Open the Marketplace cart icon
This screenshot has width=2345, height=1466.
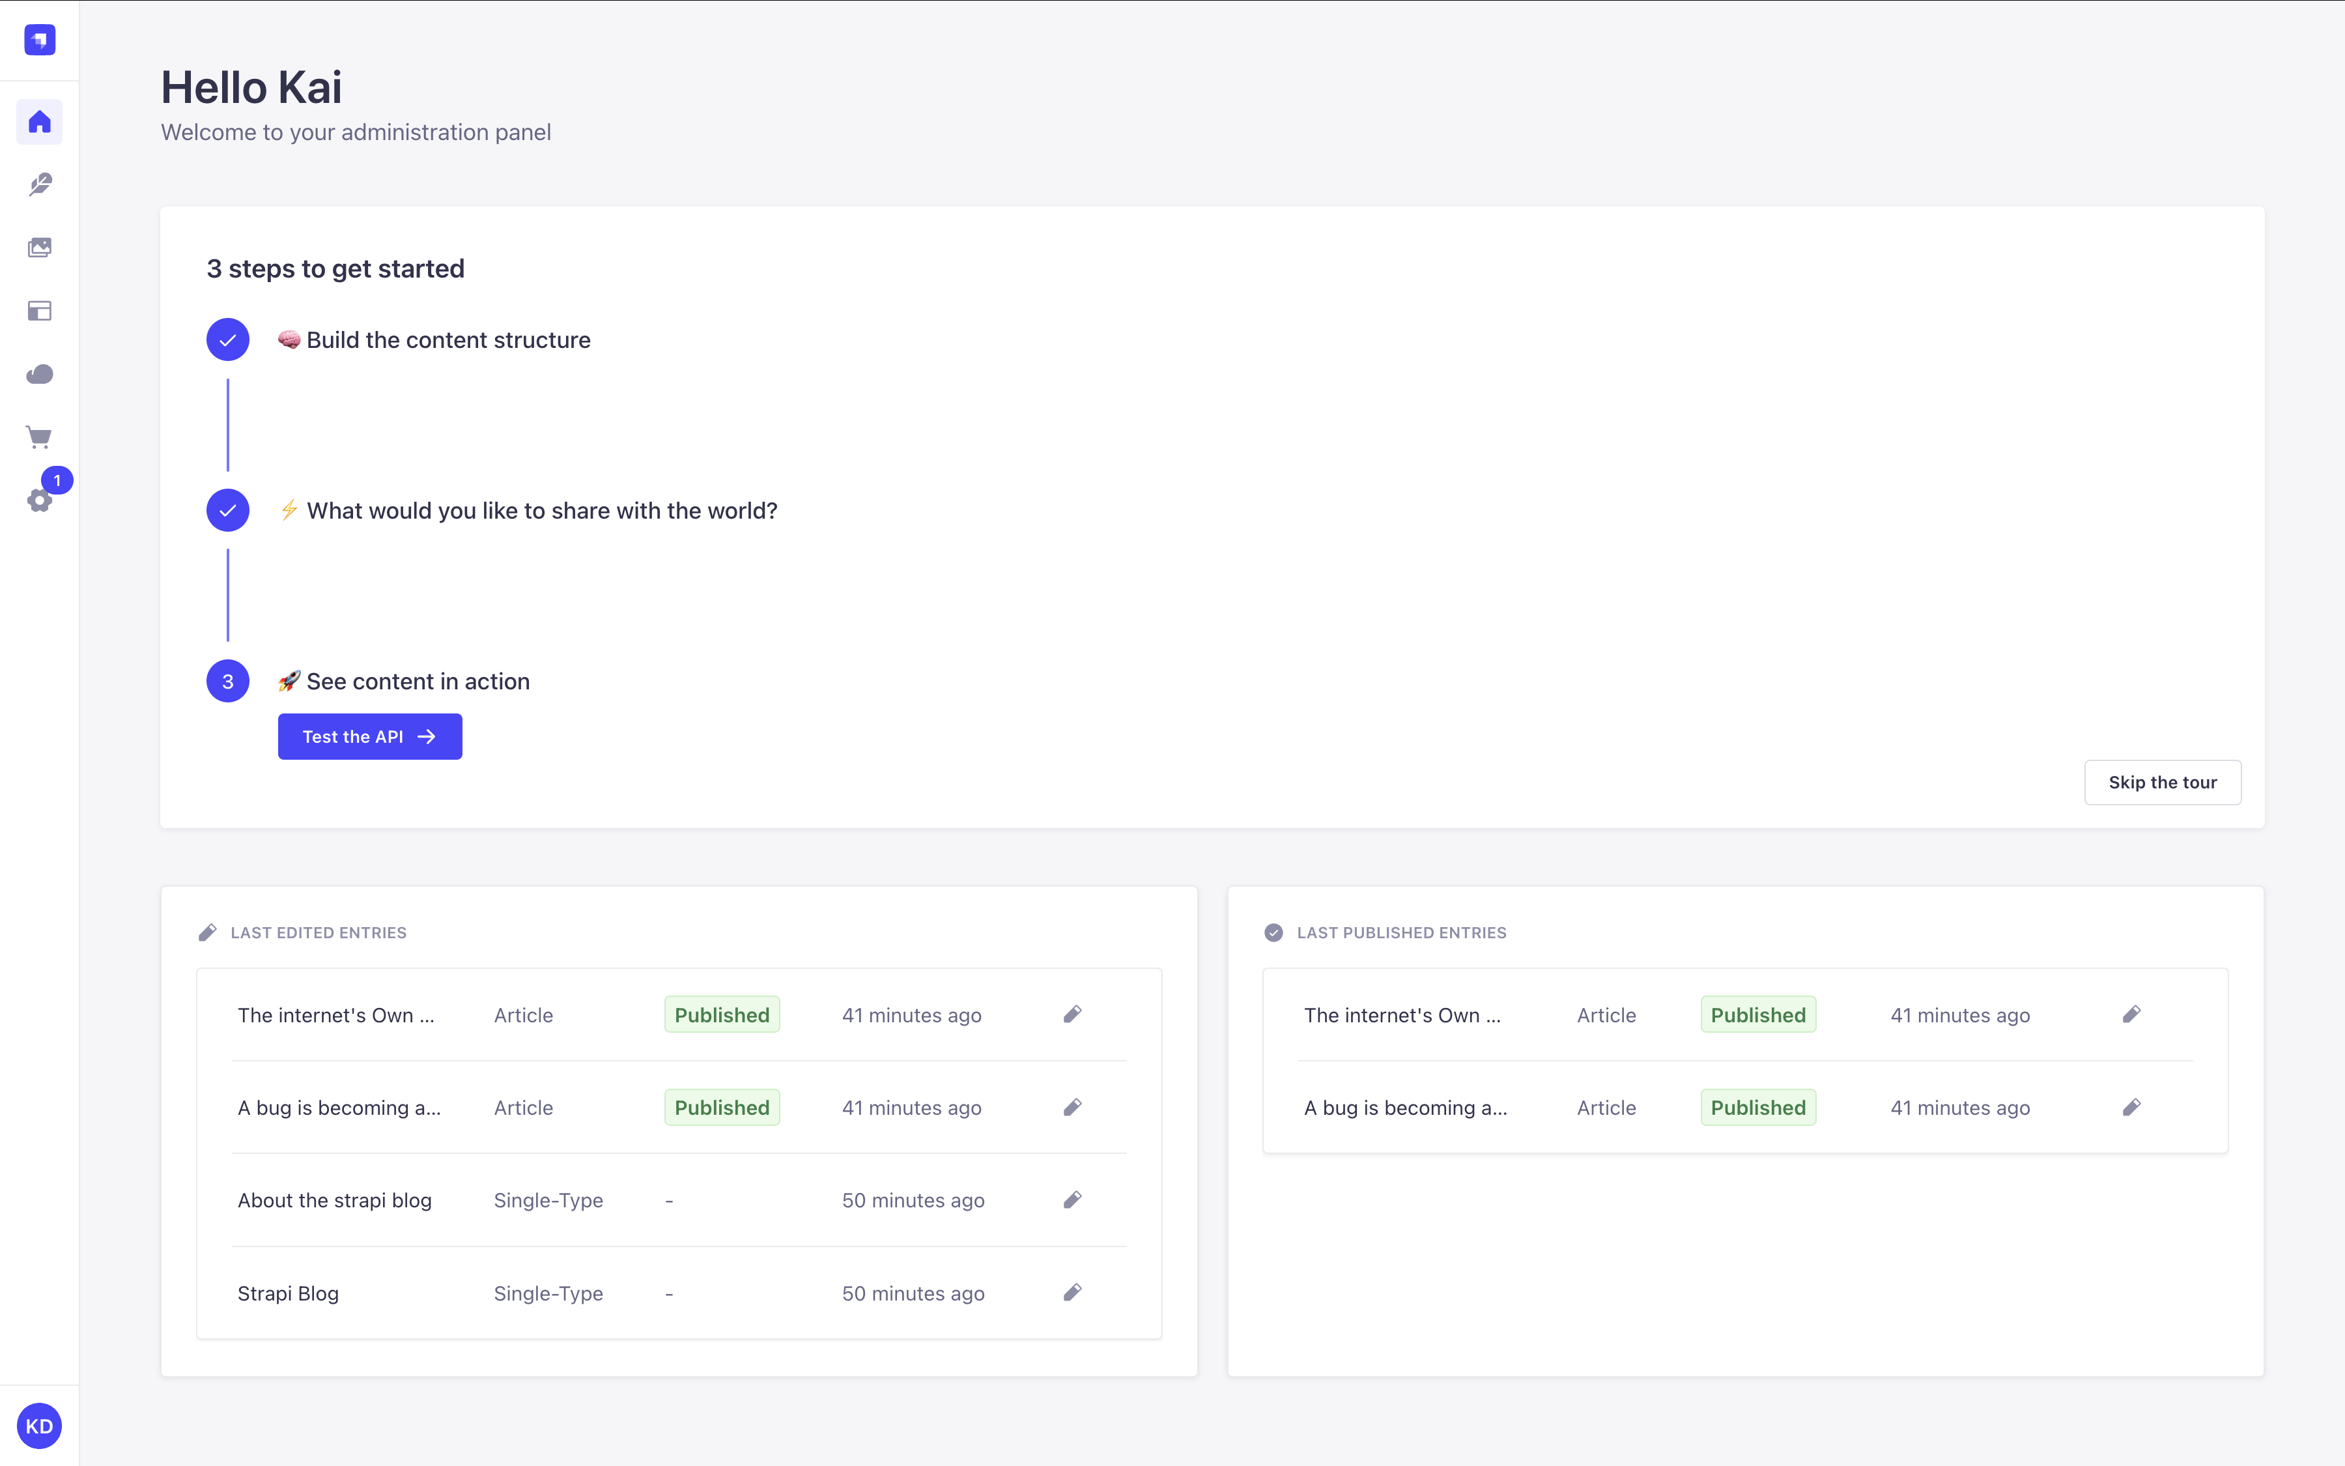coord(40,437)
